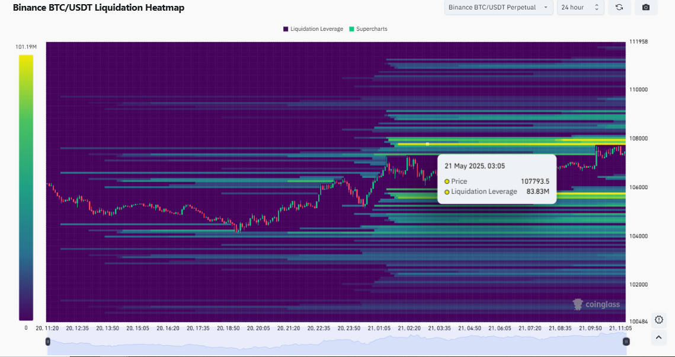The height and width of the screenshot is (357, 675).
Task: Click the Binance BTC/USDT Liquidation Heatmap title
Action: (x=98, y=7)
